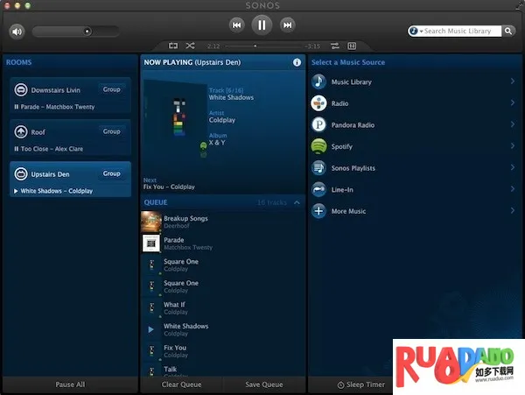
Task: Click the Music Library note icon
Action: 318,81
